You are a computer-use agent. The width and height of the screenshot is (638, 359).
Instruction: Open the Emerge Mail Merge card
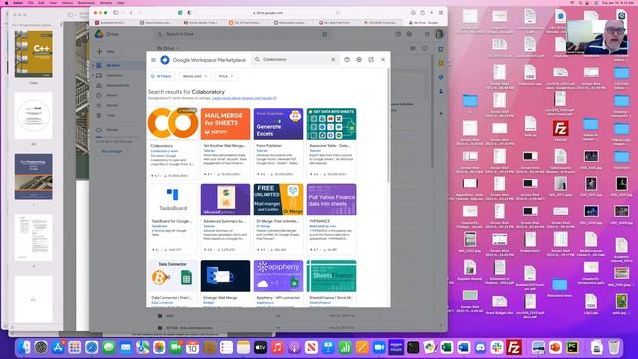click(x=225, y=283)
